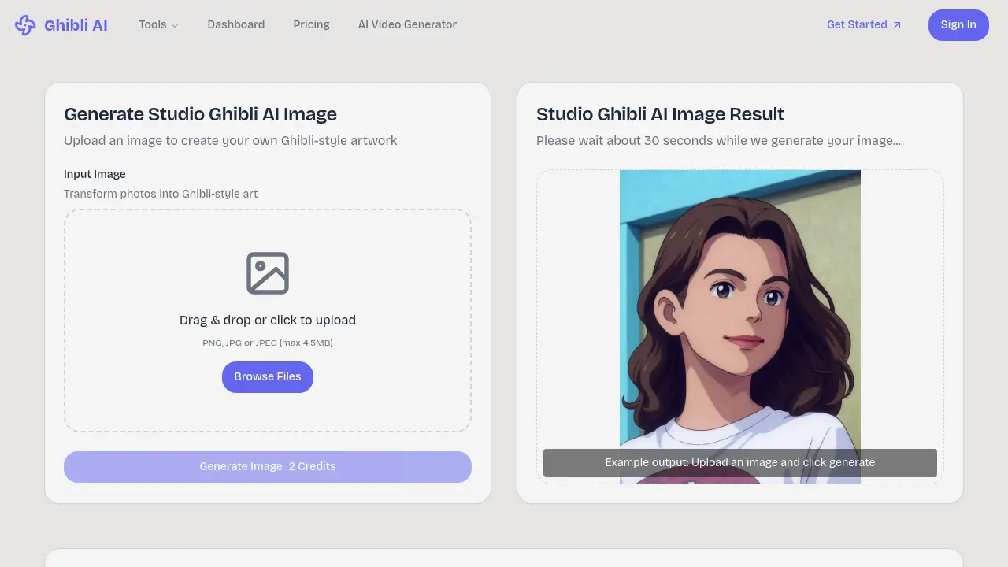Click the drag-and-drop upload area
The image size is (1008, 567).
[x=268, y=321]
